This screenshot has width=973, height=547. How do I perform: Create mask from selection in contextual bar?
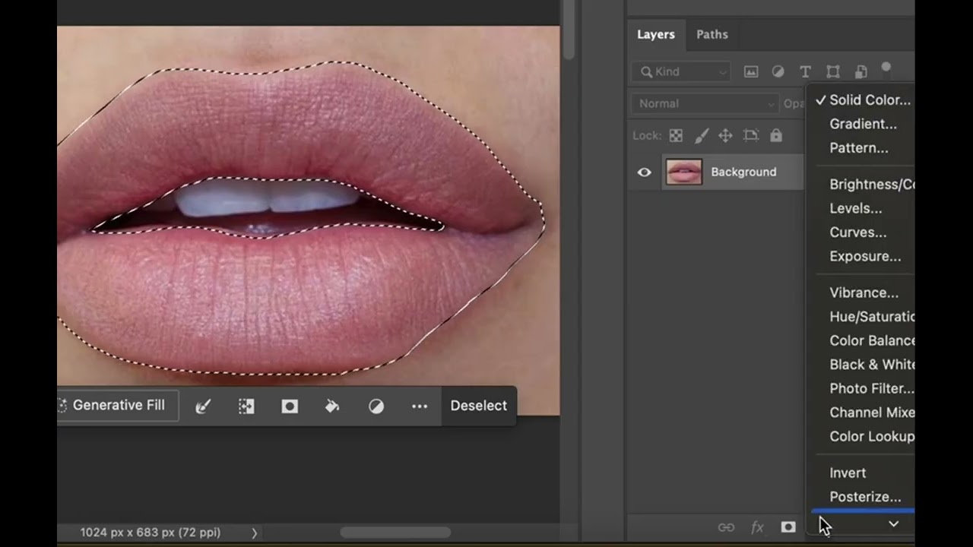click(x=290, y=406)
